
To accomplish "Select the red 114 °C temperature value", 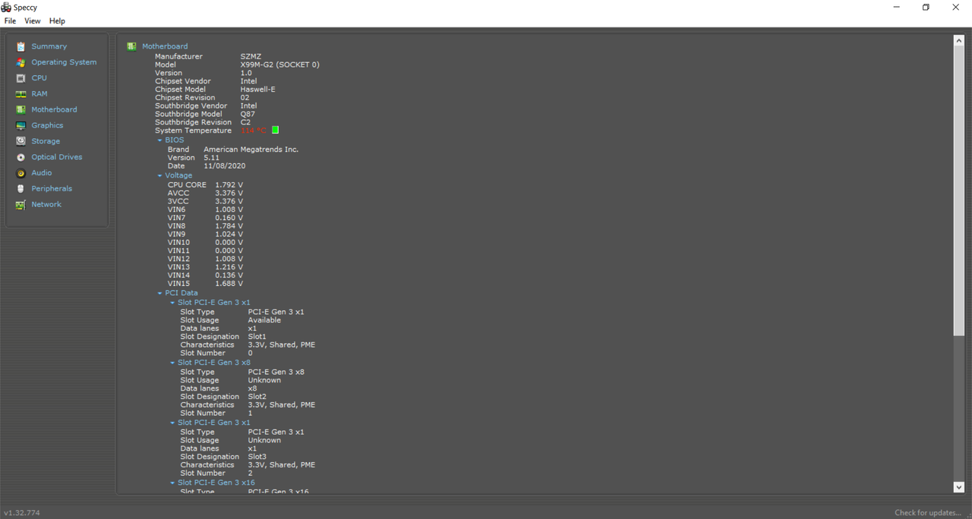I will click(254, 131).
